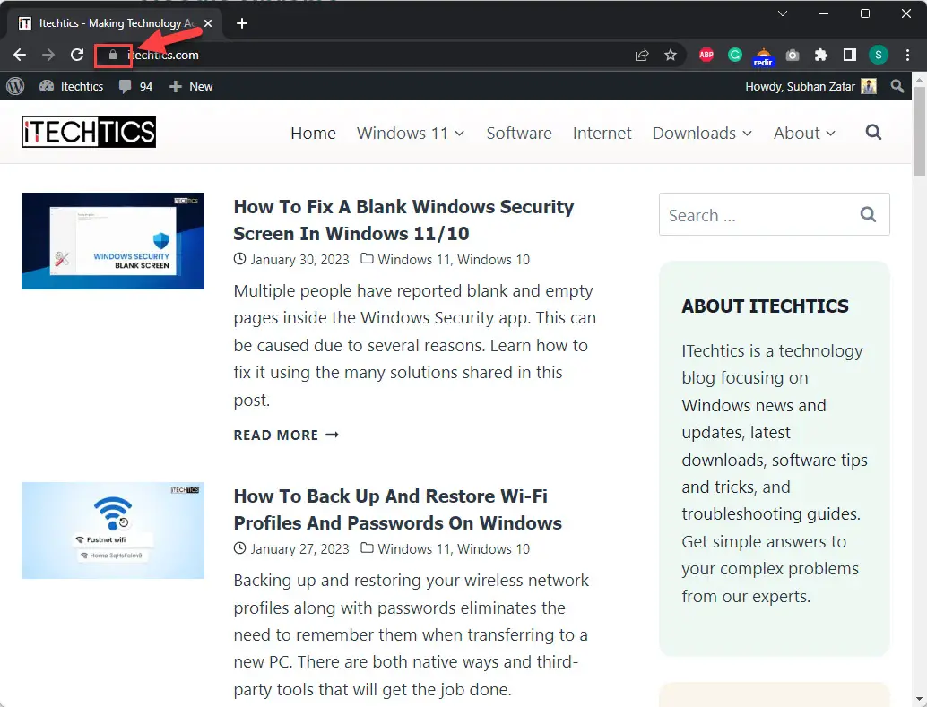Go back with the browser back arrow

[20, 55]
